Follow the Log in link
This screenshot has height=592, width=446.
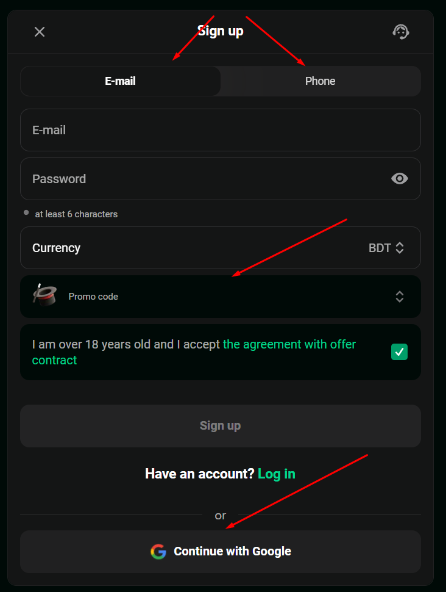tap(277, 474)
